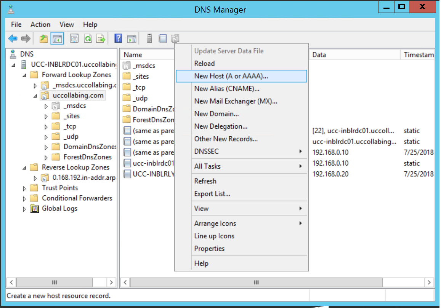Sort records by the Data column header
Screen dimensions: 441x308
coord(354,55)
